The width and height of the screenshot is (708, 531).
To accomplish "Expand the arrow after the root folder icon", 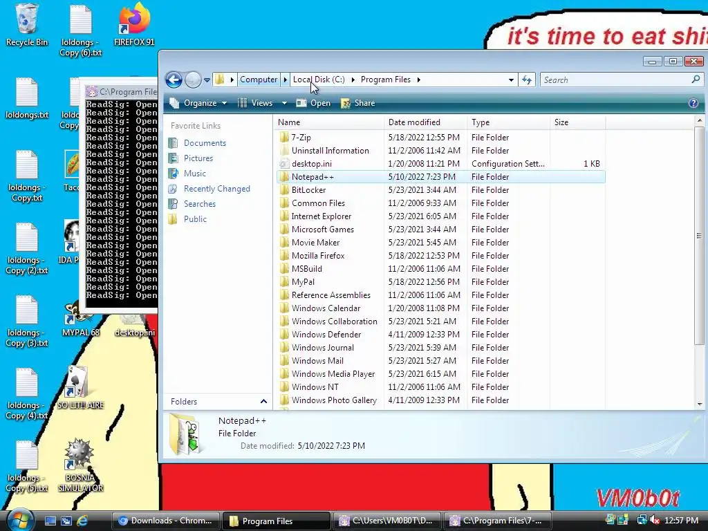I will point(232,80).
